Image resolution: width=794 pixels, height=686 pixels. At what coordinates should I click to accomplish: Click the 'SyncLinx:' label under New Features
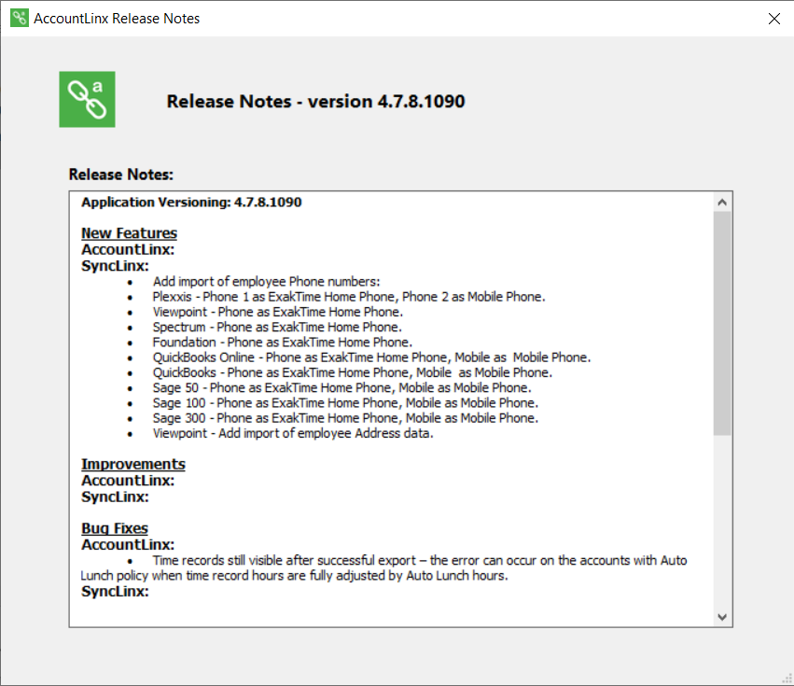click(116, 266)
